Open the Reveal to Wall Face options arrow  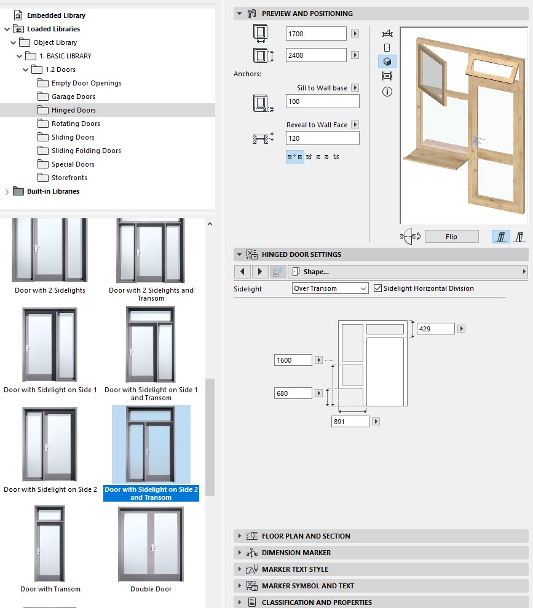tap(355, 124)
